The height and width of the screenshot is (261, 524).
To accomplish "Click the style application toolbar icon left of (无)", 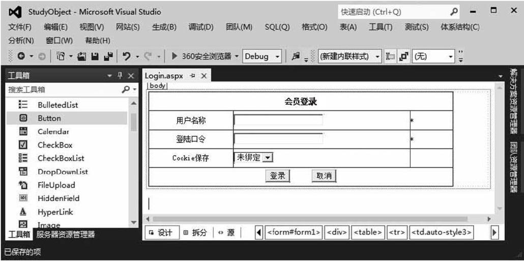I will (x=389, y=56).
